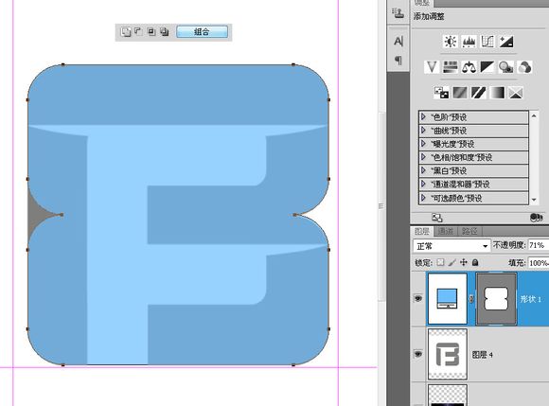Click the 形状 1 blue fill color thumbnail
The height and width of the screenshot is (406, 549).
[448, 299]
